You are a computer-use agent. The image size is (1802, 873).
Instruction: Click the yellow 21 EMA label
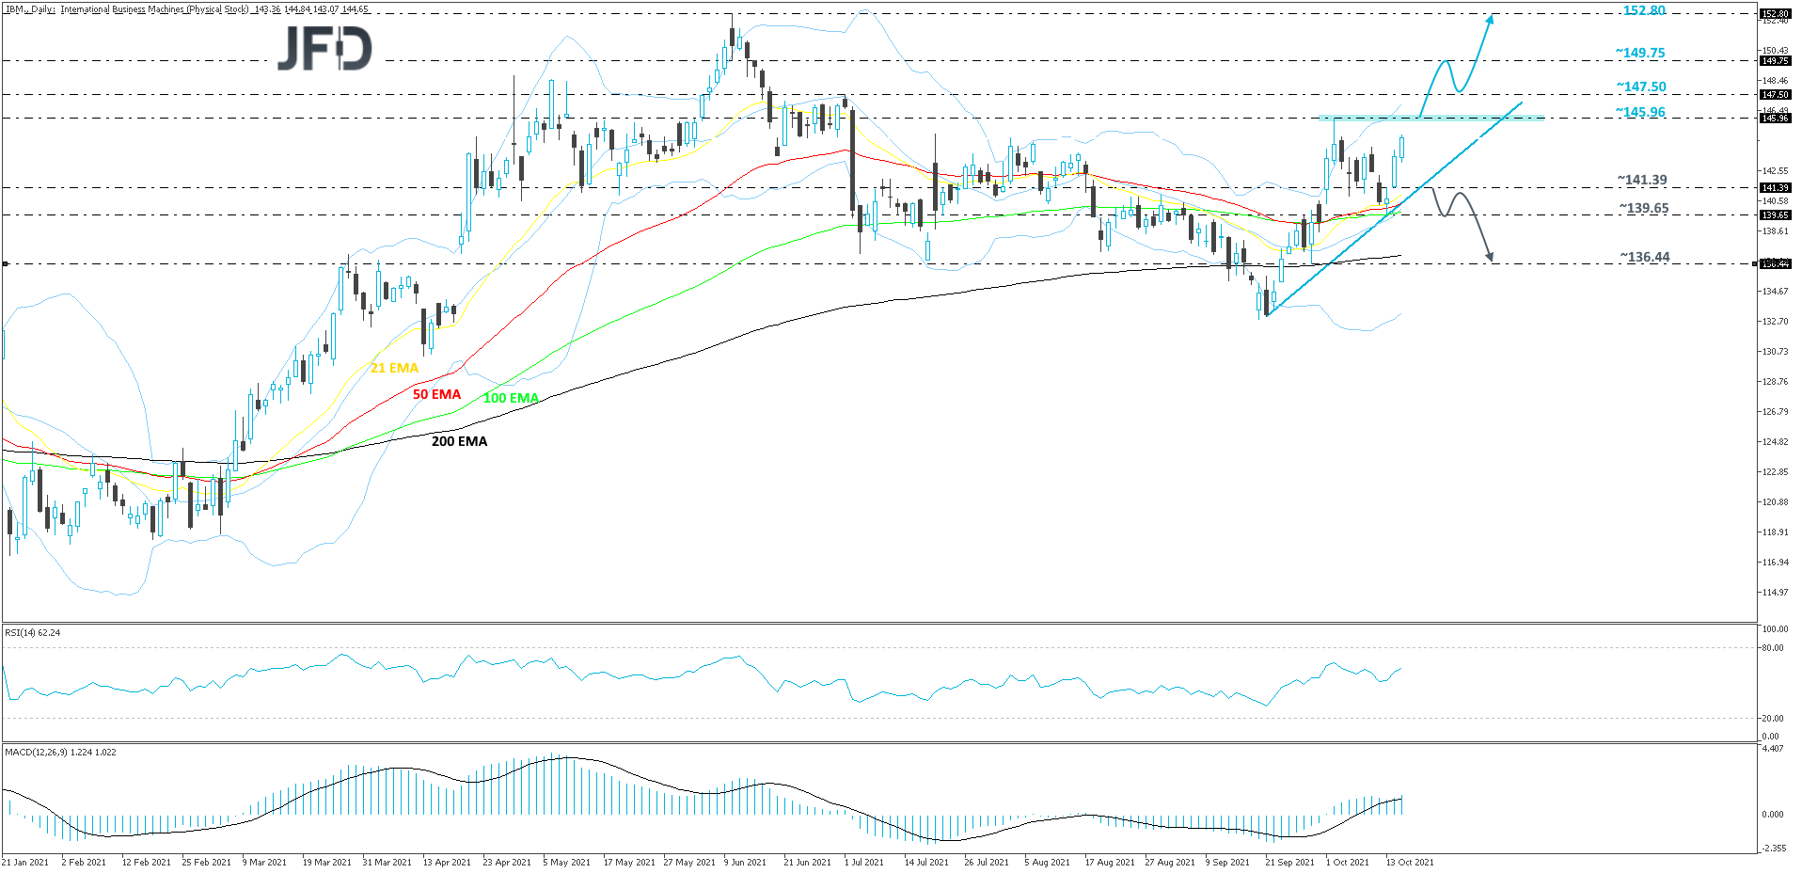pos(394,368)
